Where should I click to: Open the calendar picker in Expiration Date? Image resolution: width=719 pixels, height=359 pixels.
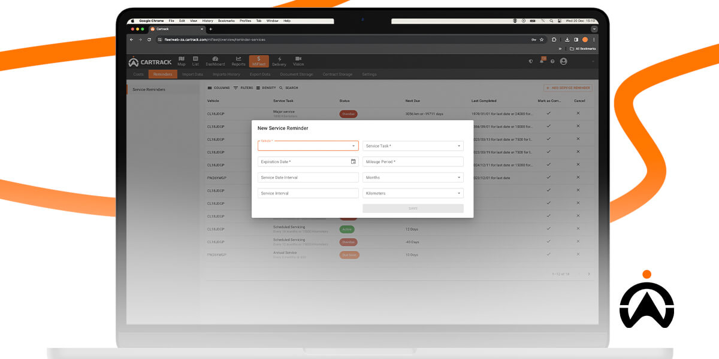click(x=354, y=162)
